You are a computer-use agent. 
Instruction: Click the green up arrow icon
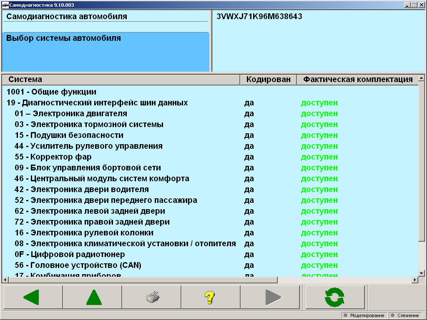pyautogui.click(x=92, y=297)
